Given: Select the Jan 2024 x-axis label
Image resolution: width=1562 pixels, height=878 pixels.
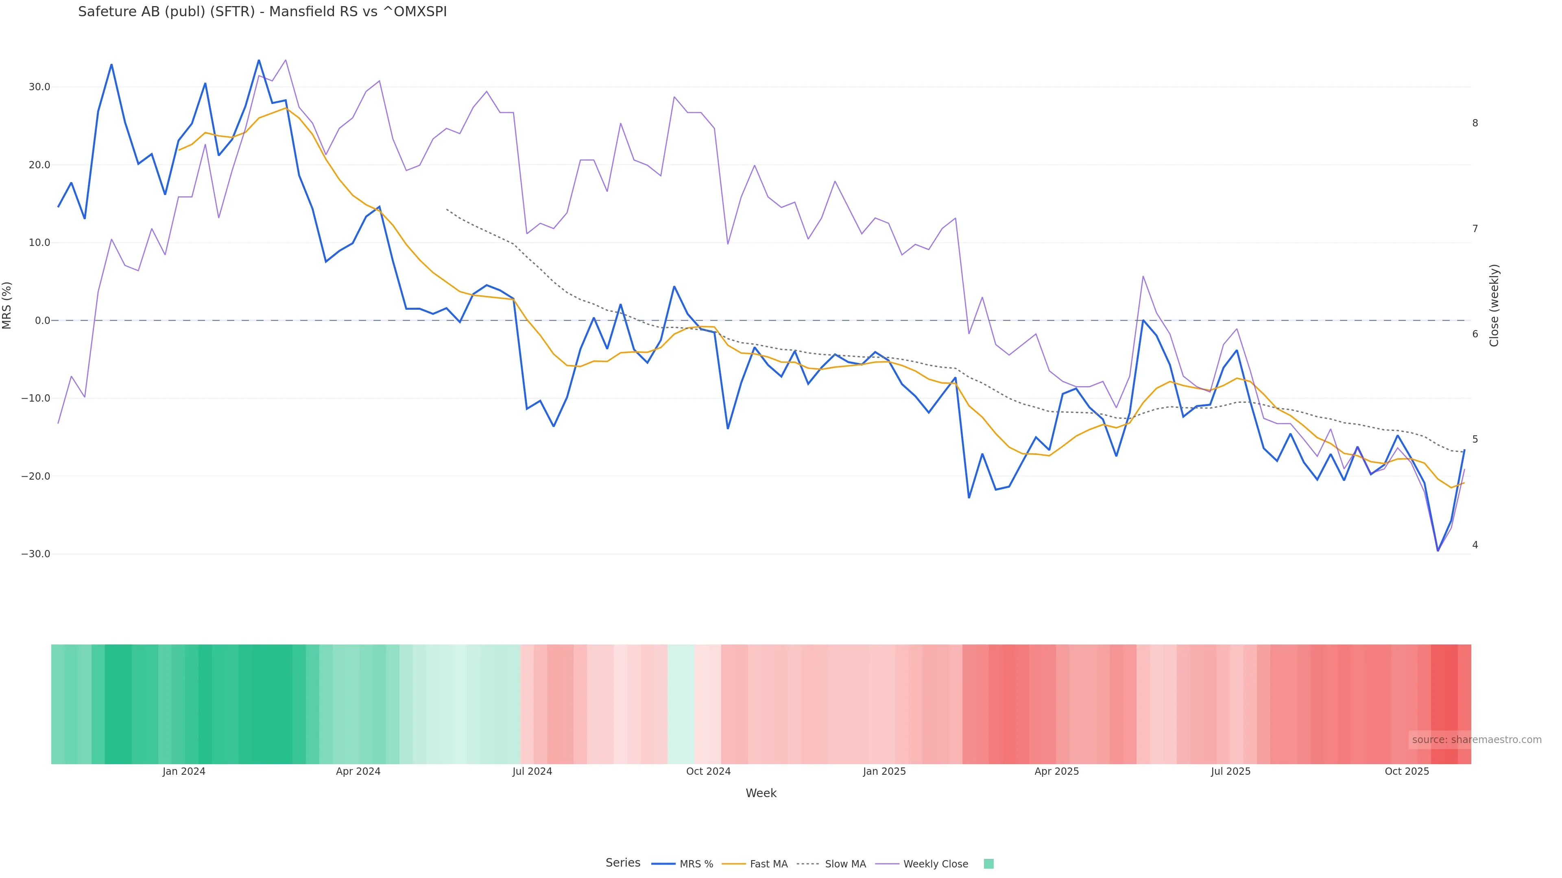Looking at the screenshot, I should pos(184,772).
